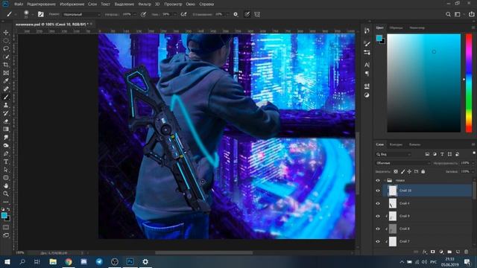Select the Elliptical Marquee tool

click(6, 41)
